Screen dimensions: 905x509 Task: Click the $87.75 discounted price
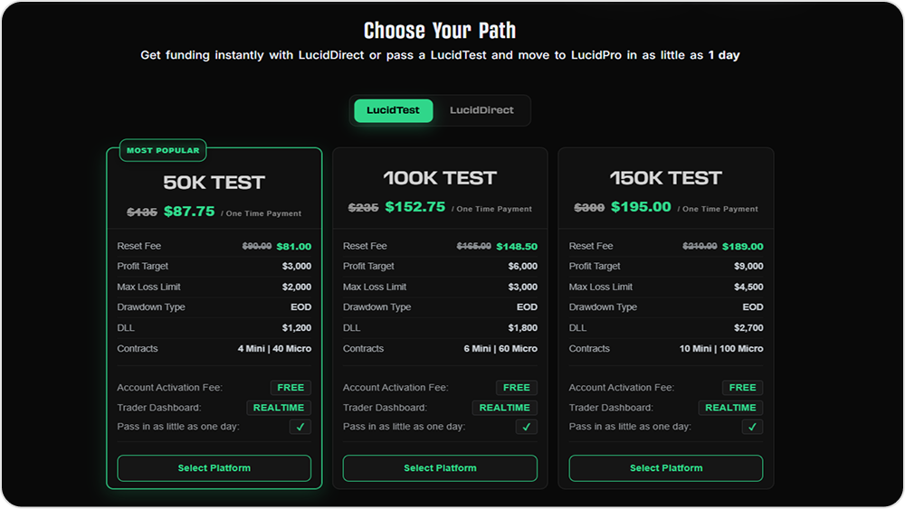coord(189,212)
